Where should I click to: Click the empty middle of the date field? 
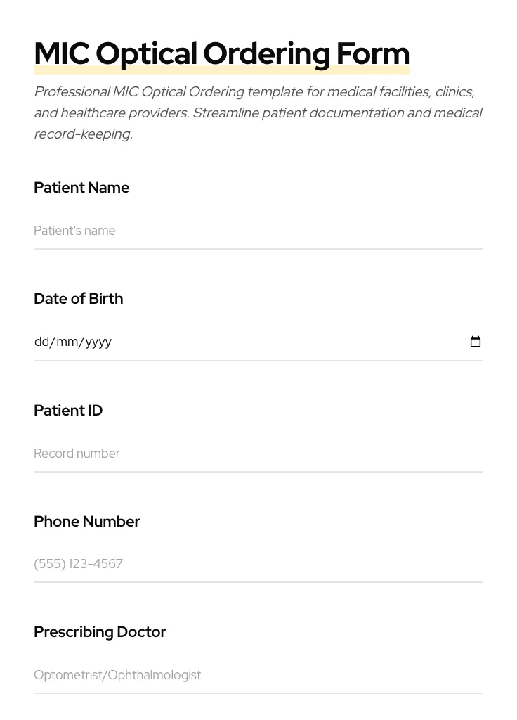tap(281, 342)
